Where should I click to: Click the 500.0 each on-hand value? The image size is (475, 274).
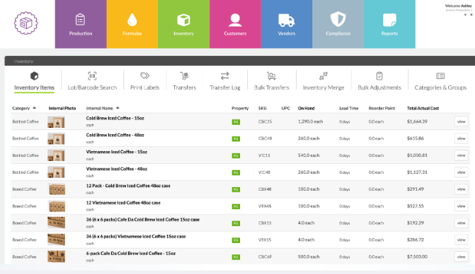[x=309, y=257]
